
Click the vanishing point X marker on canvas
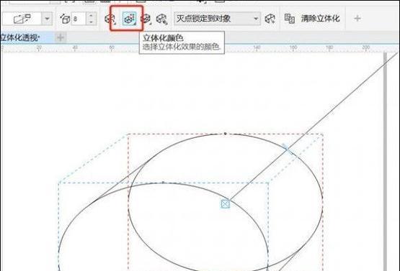pos(226,204)
